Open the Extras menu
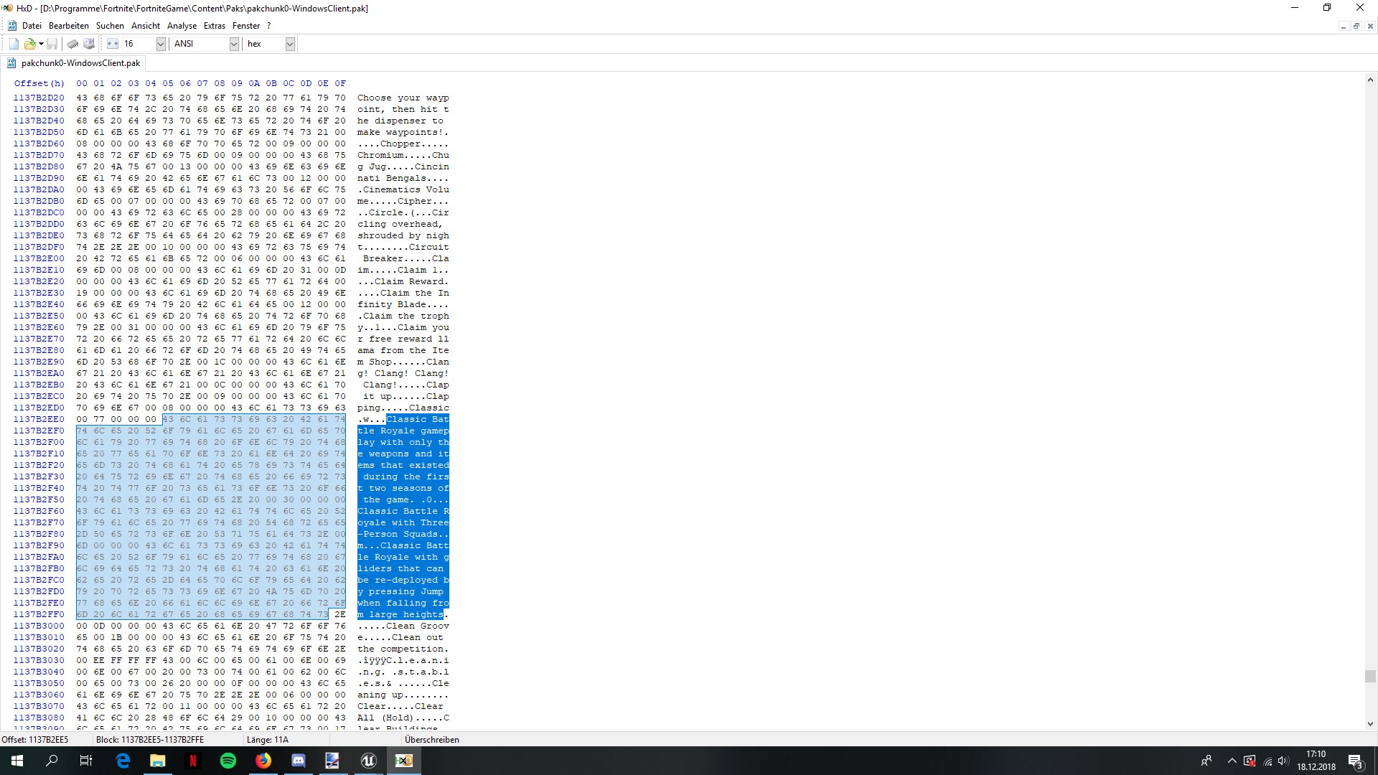 pyautogui.click(x=214, y=26)
